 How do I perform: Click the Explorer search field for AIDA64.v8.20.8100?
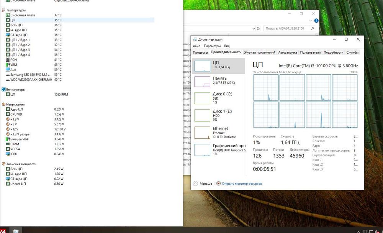tap(290, 29)
